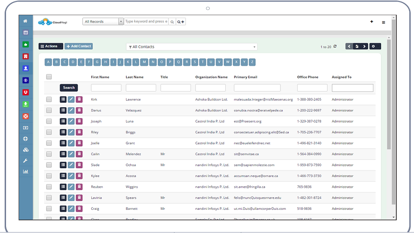
Task: Open the Home icon in sidebar
Action: click(x=25, y=21)
